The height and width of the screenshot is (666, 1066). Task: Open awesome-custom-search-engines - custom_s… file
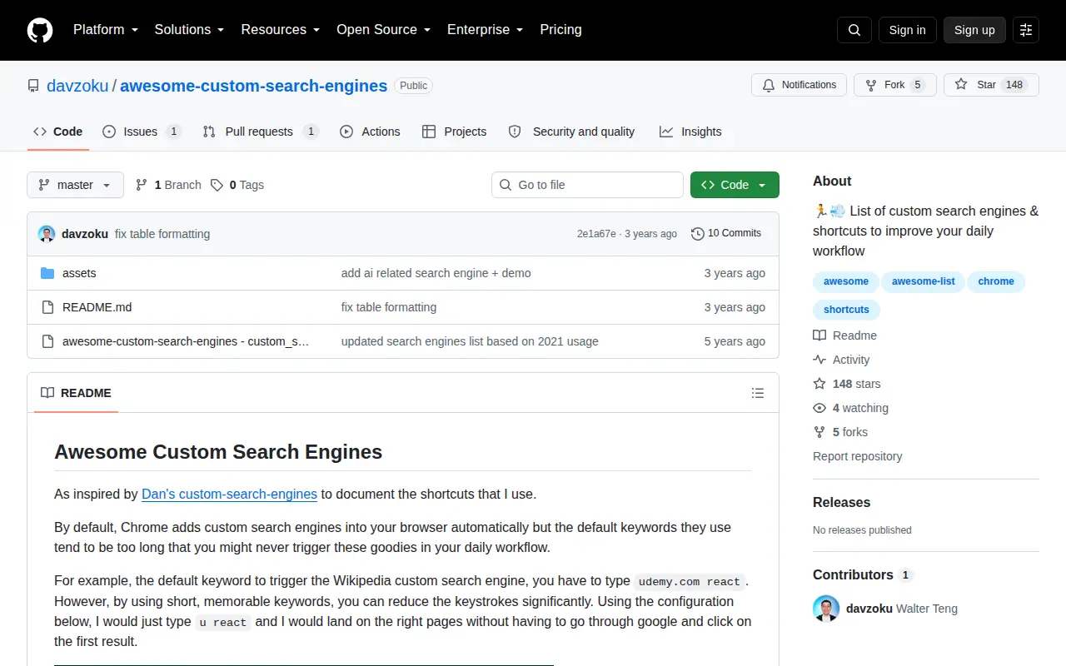186,341
